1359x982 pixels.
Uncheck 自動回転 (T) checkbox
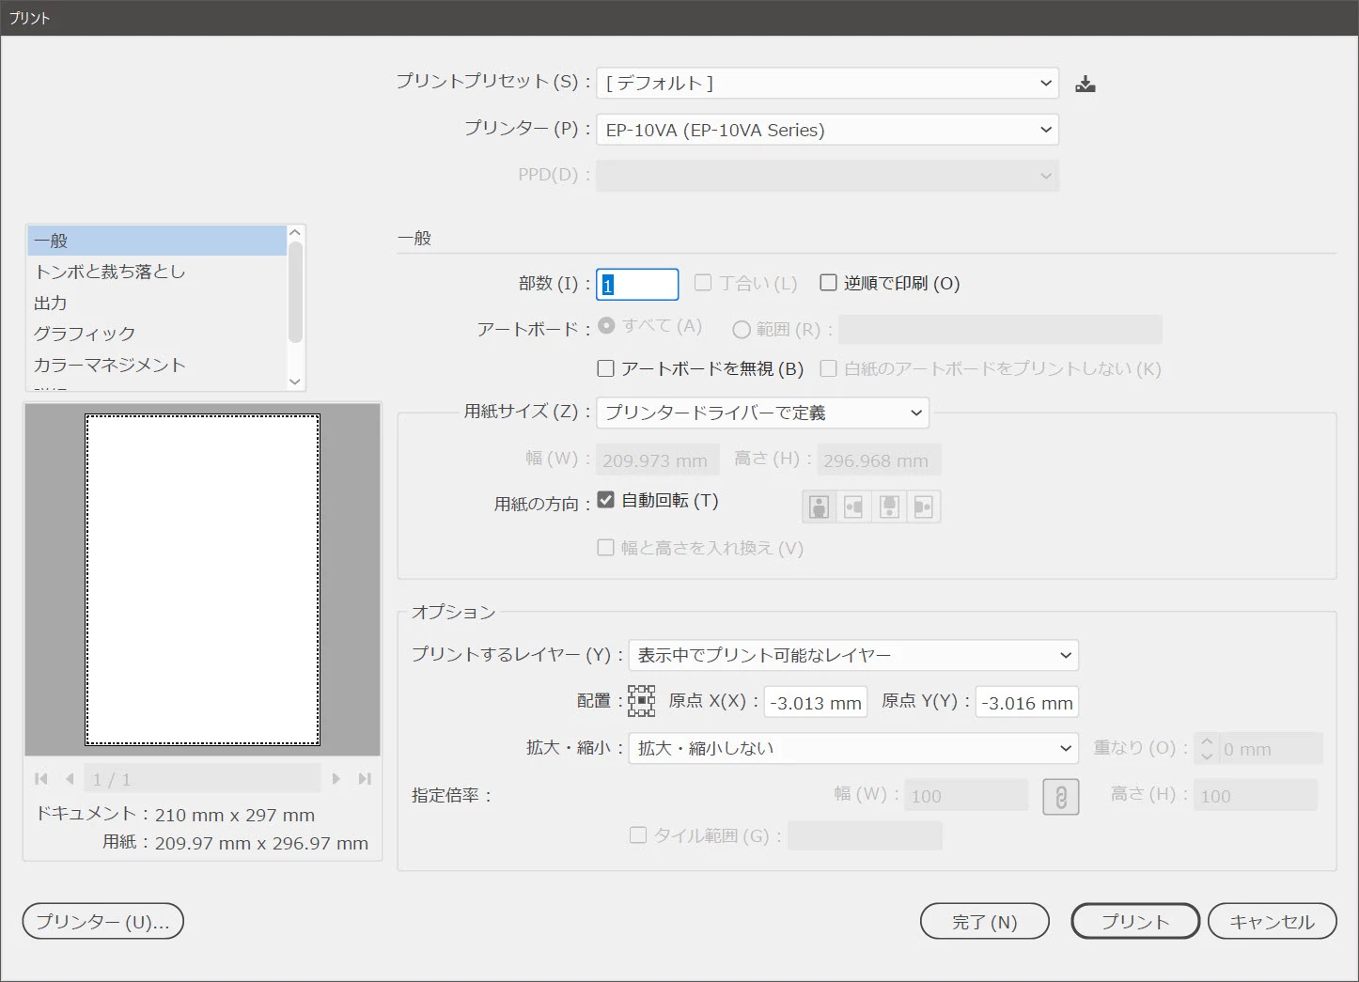coord(606,500)
